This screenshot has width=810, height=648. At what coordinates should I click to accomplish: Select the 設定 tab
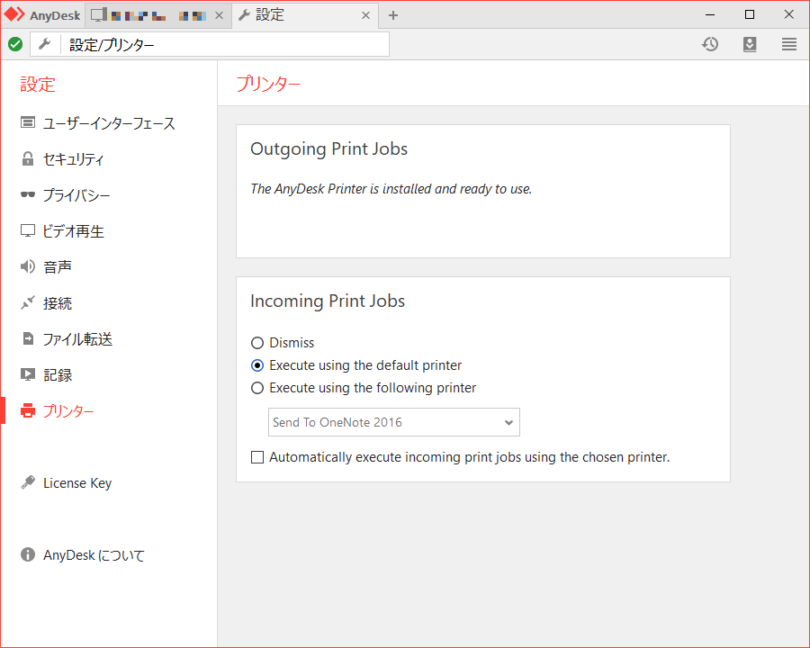(x=305, y=15)
